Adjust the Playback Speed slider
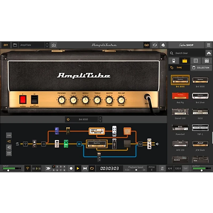The image size is (213, 213). [x=136, y=170]
